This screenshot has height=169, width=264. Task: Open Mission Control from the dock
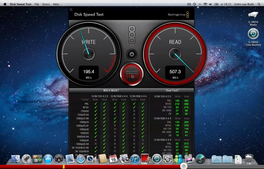pos(37,158)
